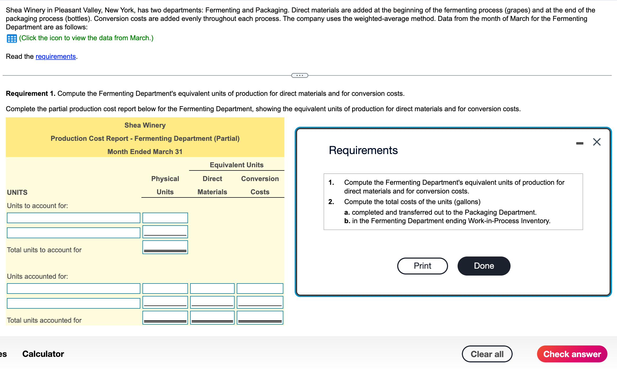This screenshot has height=369, width=617.
Task: Close the Requirements dialog with X
Action: [x=597, y=142]
